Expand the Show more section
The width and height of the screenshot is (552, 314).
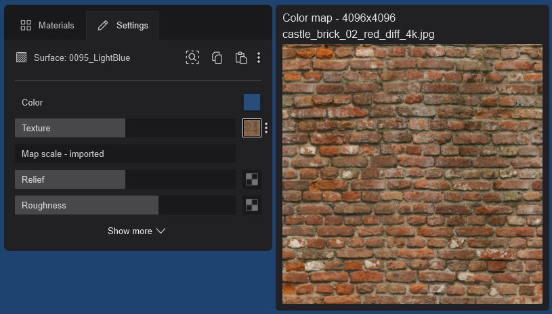click(x=137, y=231)
